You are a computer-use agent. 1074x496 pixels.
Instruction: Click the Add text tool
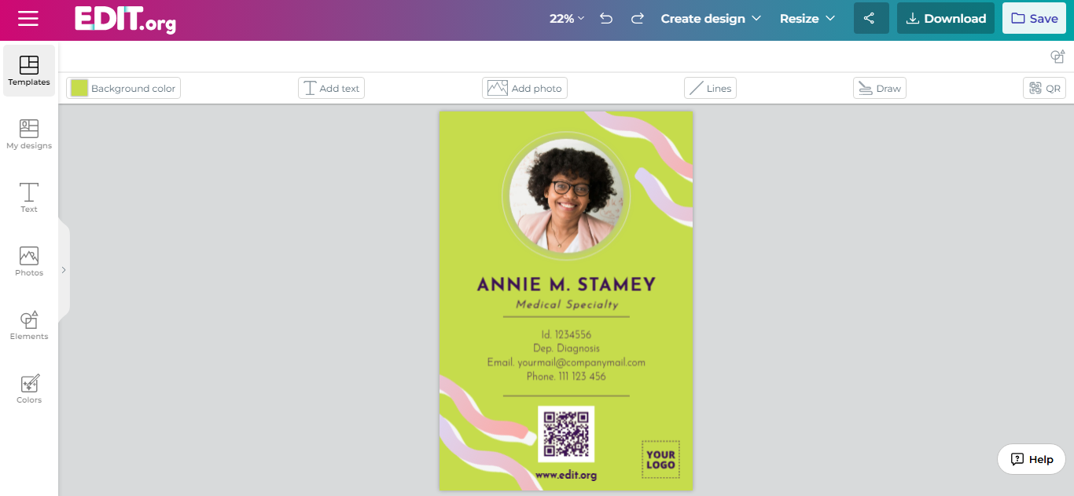coord(331,88)
